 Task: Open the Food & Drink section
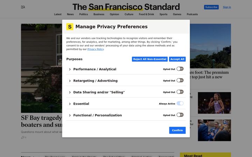point(146,14)
